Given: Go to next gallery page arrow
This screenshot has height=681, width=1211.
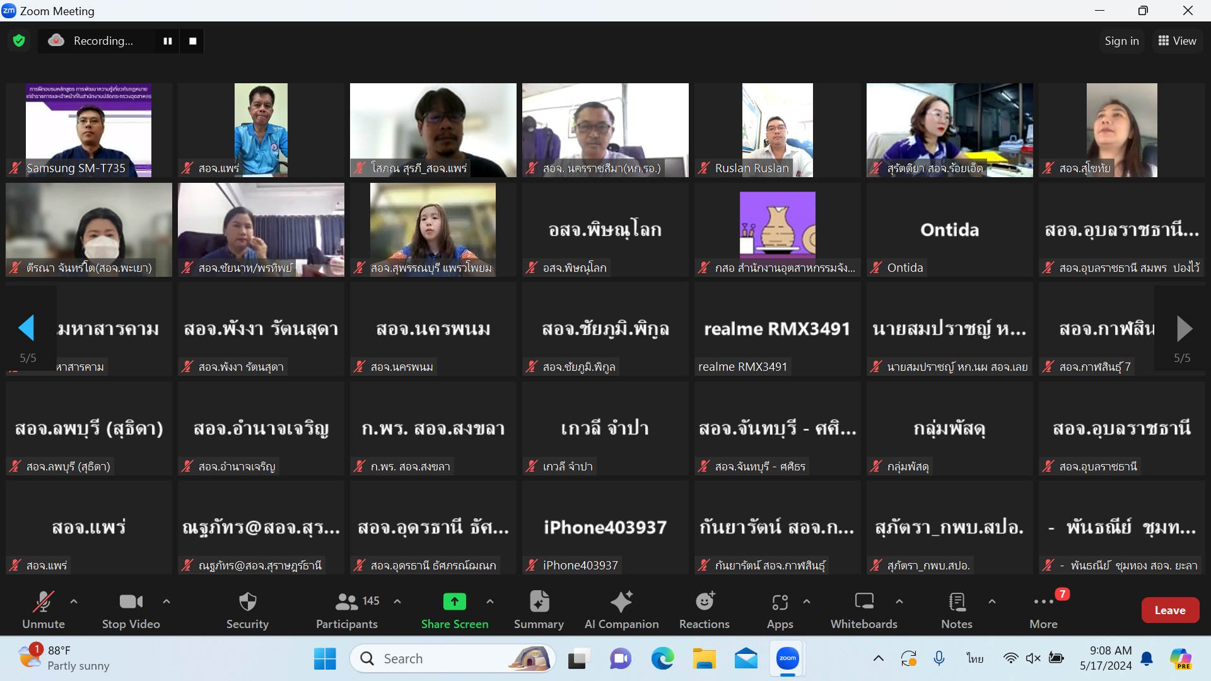Looking at the screenshot, I should point(1184,329).
